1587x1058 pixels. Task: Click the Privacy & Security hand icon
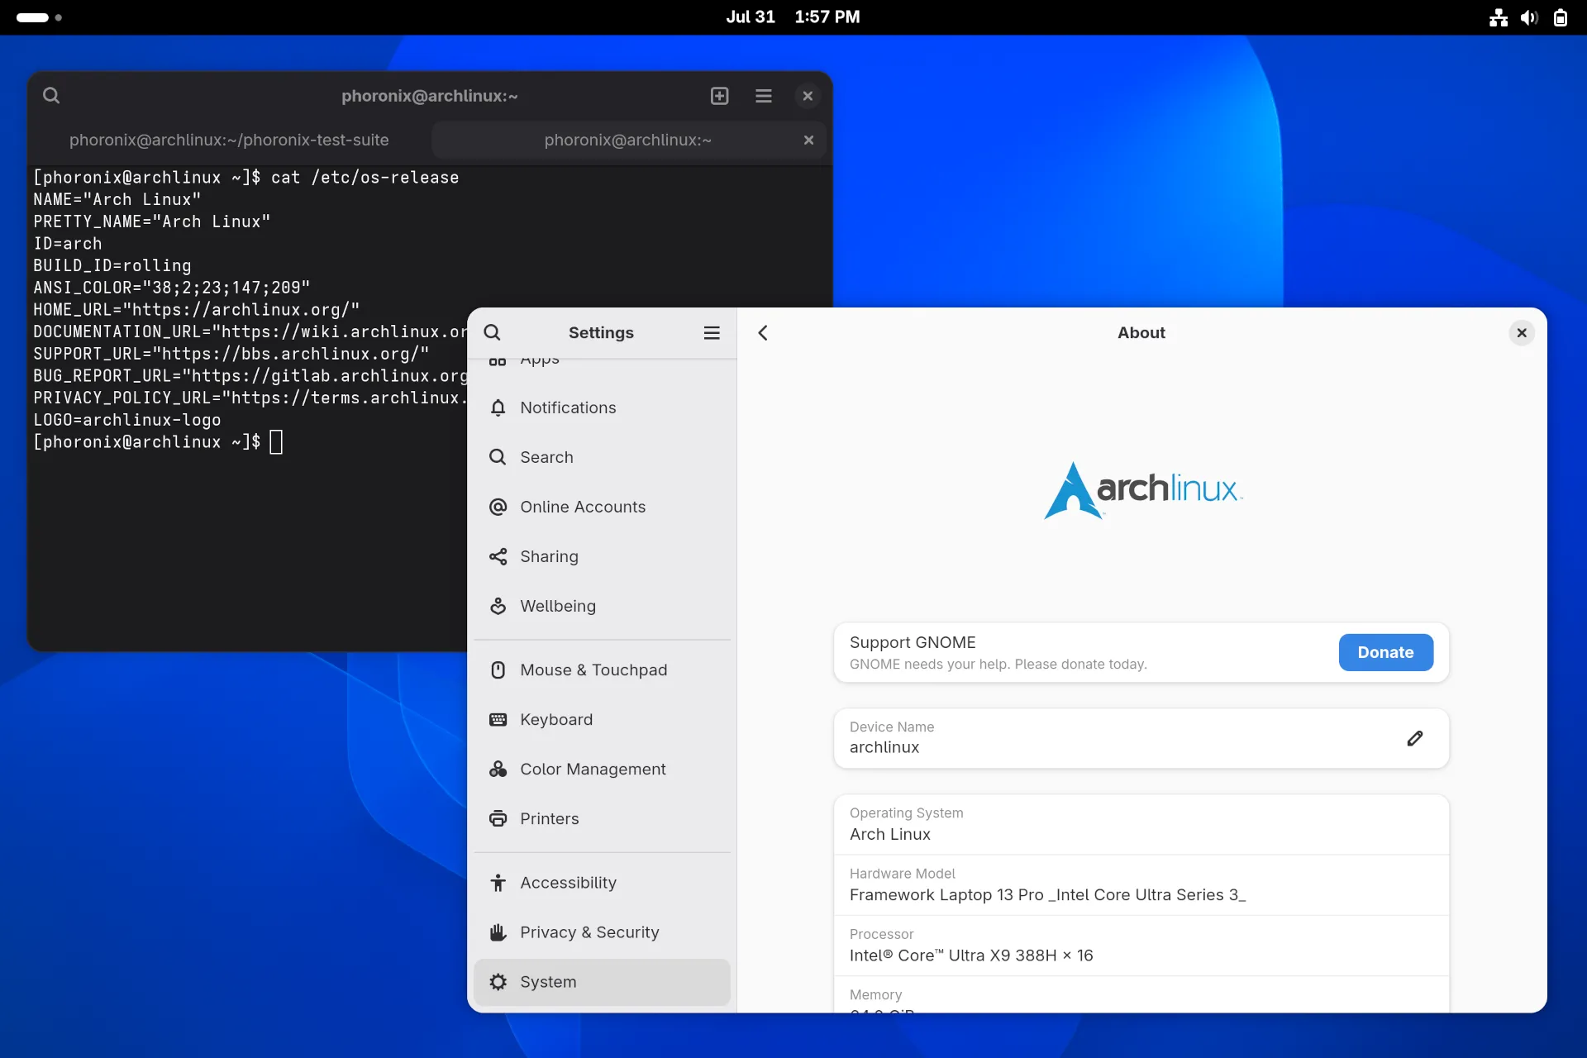(498, 932)
